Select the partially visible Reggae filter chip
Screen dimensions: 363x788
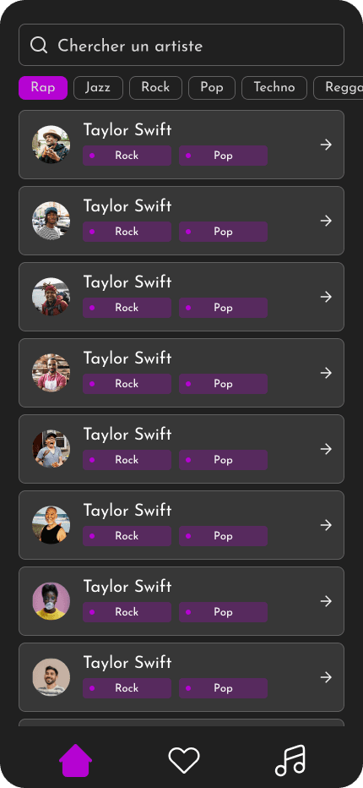tap(338, 88)
